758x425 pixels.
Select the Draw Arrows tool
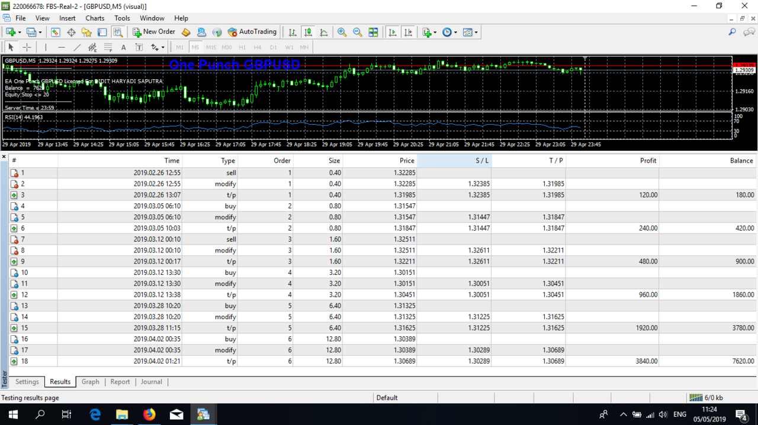(x=155, y=47)
